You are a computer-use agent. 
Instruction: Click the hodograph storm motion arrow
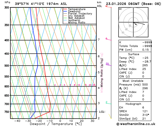tap(135, 24)
